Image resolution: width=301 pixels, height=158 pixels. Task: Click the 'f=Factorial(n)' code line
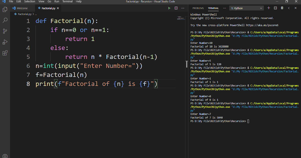61,75
